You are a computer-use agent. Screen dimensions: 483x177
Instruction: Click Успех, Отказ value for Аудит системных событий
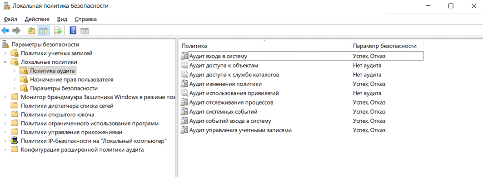click(x=369, y=112)
